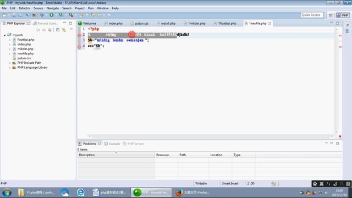The width and height of the screenshot is (352, 198).
Task: Sort Problems by the Location column
Action: coord(220,155)
